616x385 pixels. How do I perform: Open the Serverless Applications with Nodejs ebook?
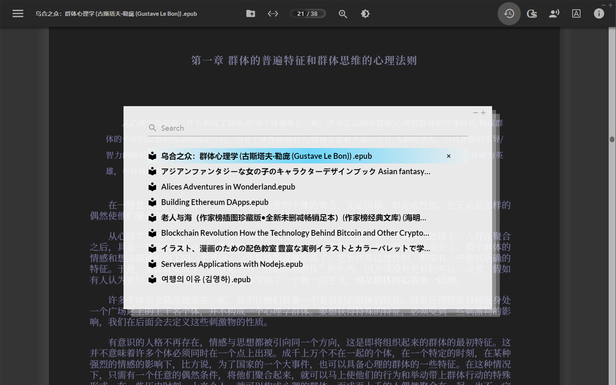[x=232, y=264]
